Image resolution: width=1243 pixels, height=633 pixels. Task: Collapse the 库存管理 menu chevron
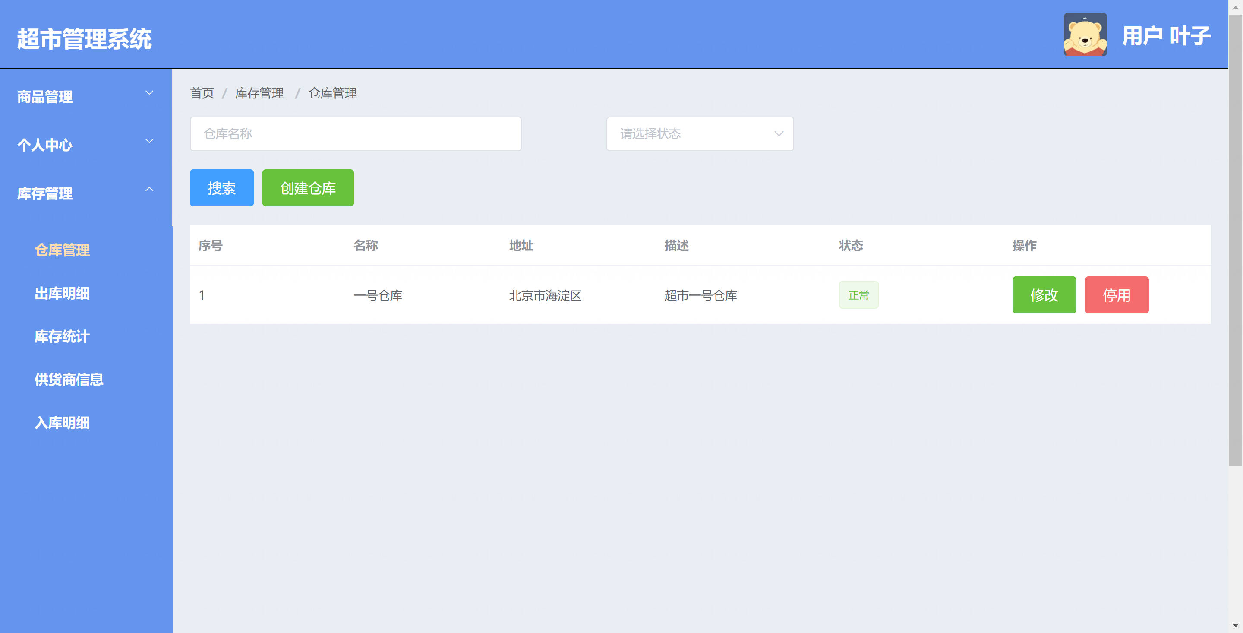149,189
